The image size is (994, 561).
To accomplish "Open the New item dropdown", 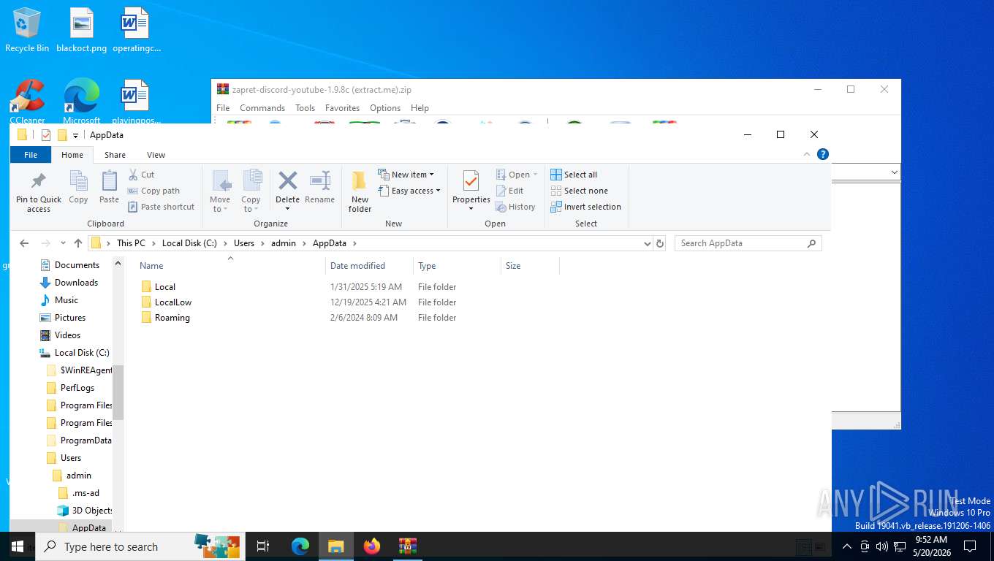I will coord(406,175).
